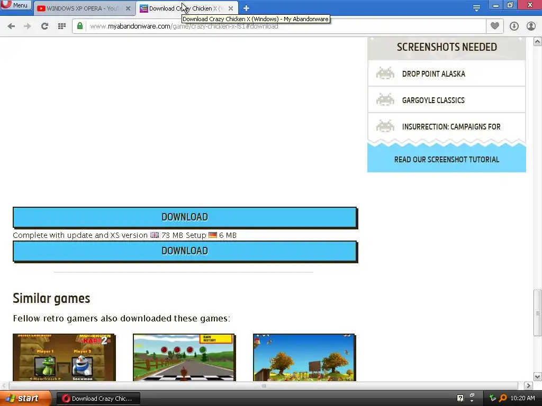Click the vertical scrollbar thumb
542x406 pixels.
[538, 313]
